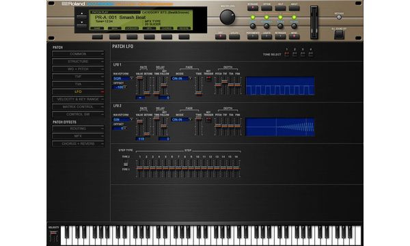The width and height of the screenshot is (410, 246).
Task: Click LFO 1 Key Follow value field
Action: pyautogui.click(x=164, y=98)
